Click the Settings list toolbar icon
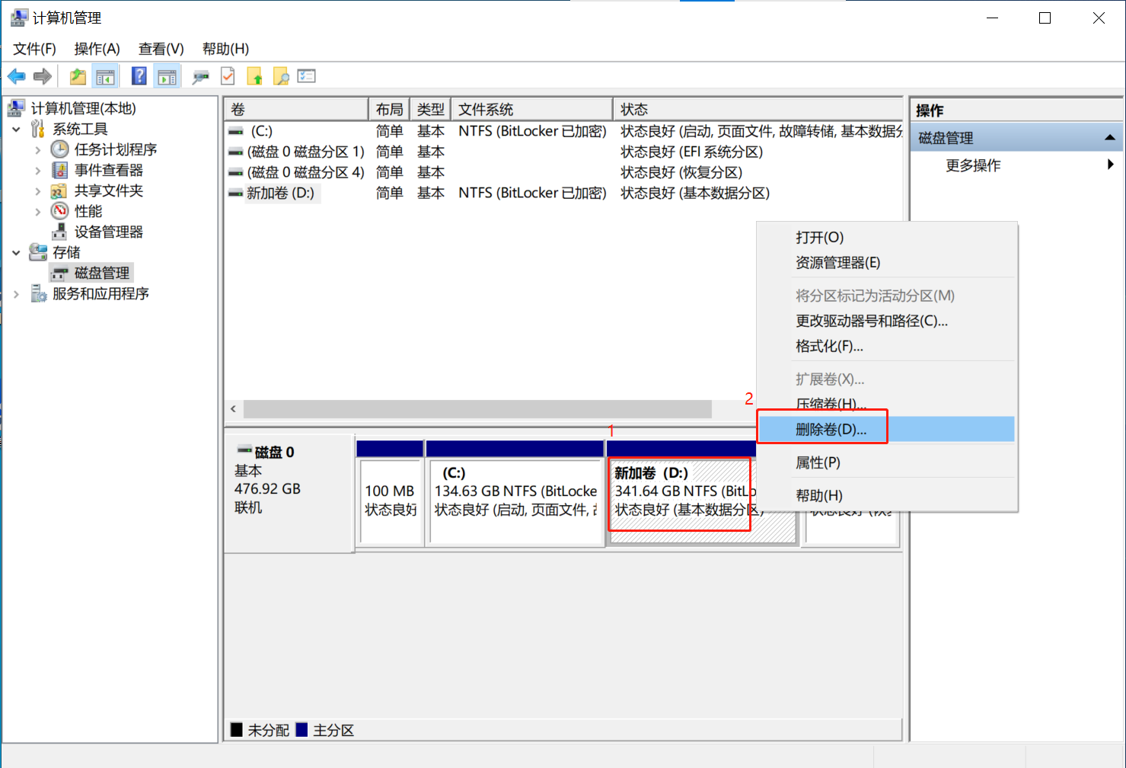 [x=307, y=76]
